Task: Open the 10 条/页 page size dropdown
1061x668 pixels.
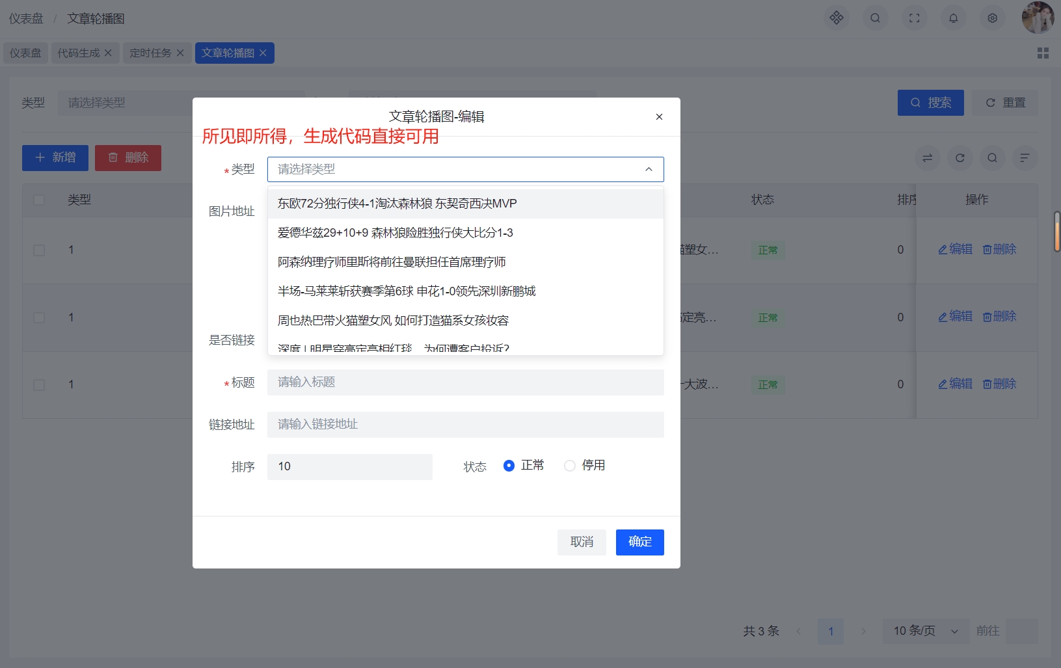Action: coord(925,631)
